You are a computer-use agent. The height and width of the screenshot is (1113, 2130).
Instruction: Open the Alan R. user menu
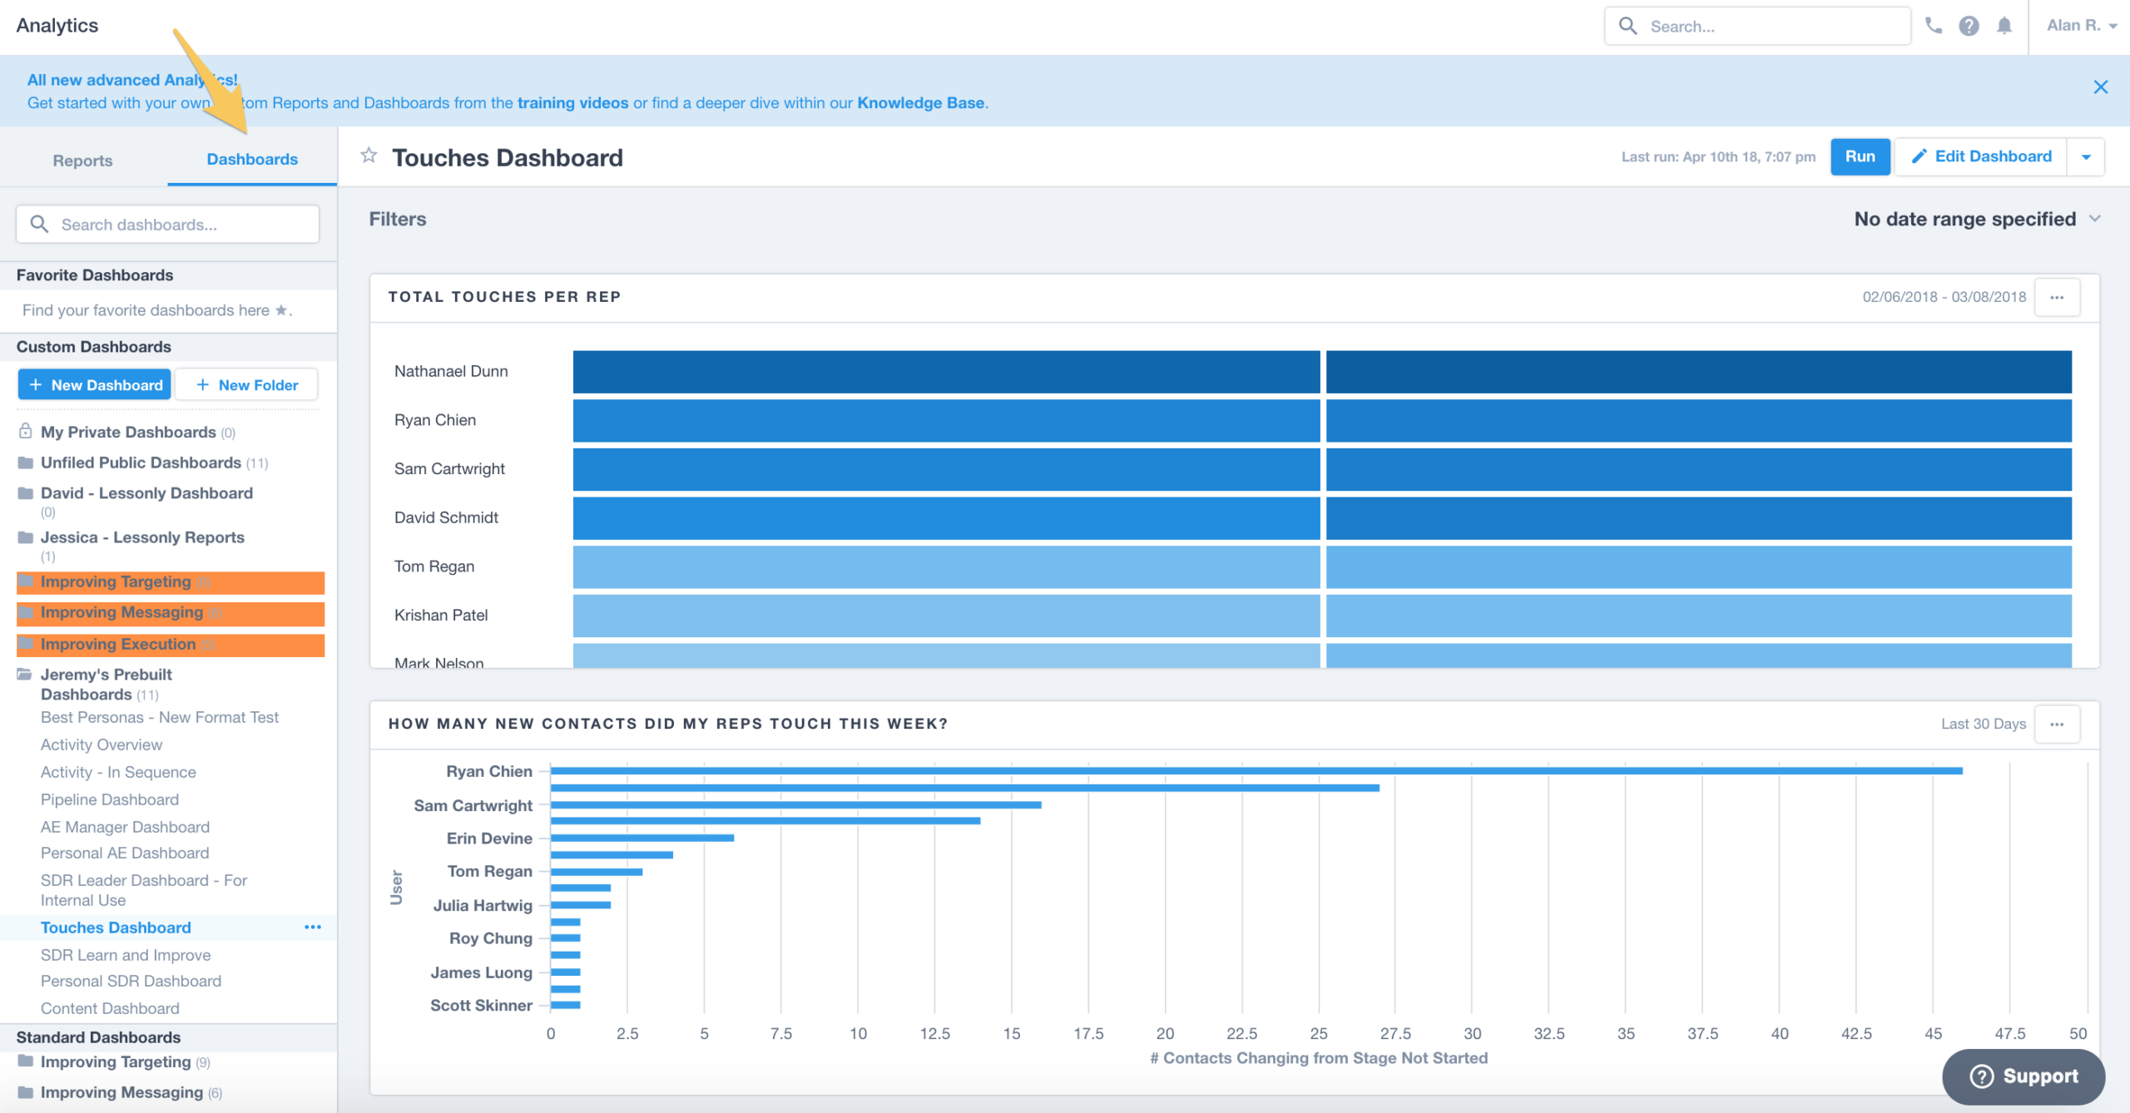coord(2082,26)
